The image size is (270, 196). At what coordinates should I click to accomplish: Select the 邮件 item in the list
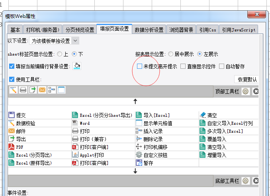[39, 131]
